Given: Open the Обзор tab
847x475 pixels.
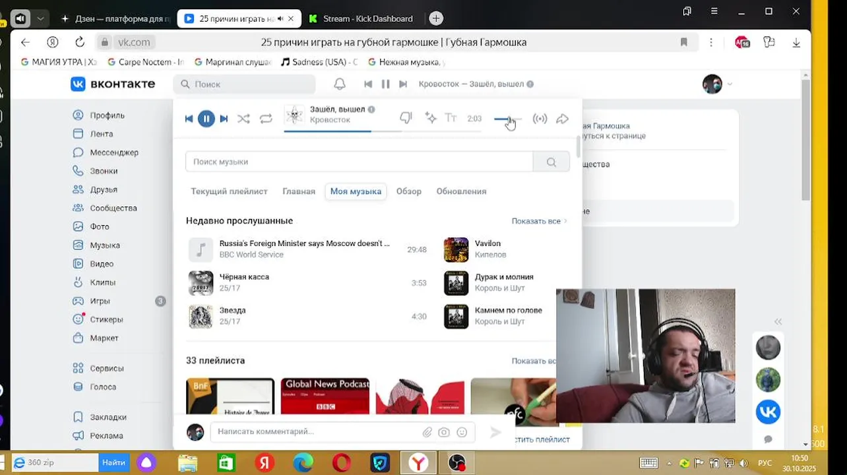Looking at the screenshot, I should pos(409,191).
